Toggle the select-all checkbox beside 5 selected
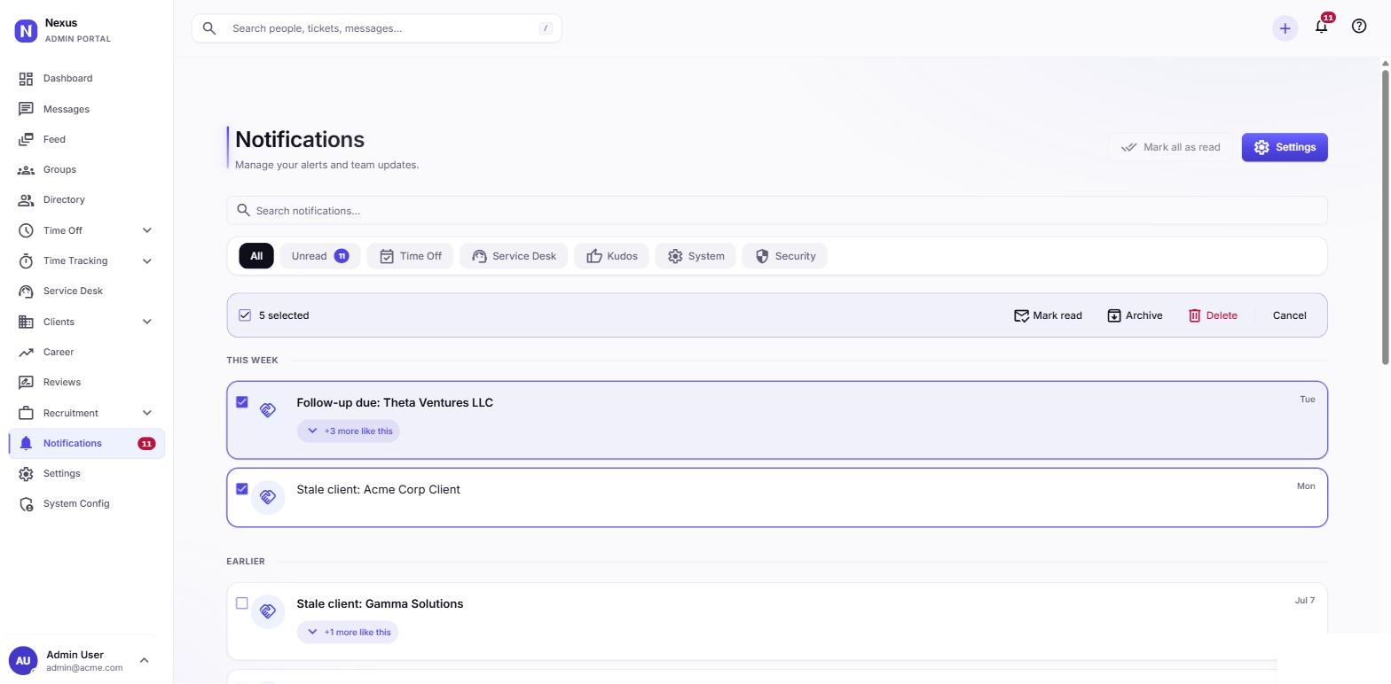1391x684 pixels. pyautogui.click(x=245, y=315)
